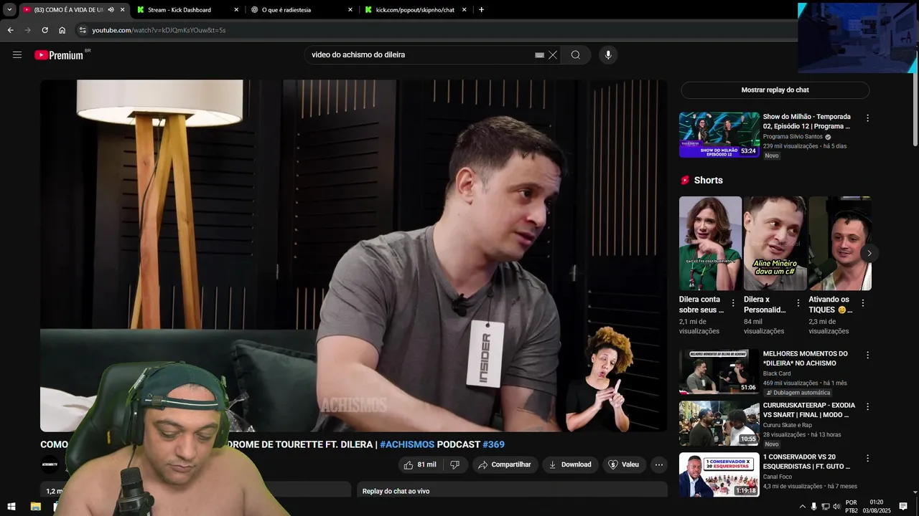Open taskbar volume control speaker icon
919x516 pixels.
pos(836,507)
